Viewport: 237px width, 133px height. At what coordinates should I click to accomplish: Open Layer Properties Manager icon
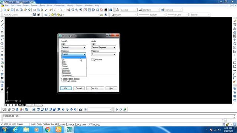(46, 15)
